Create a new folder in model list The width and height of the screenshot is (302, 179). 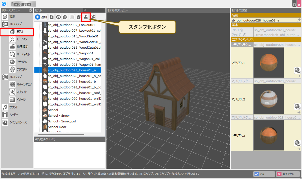(x=51, y=17)
